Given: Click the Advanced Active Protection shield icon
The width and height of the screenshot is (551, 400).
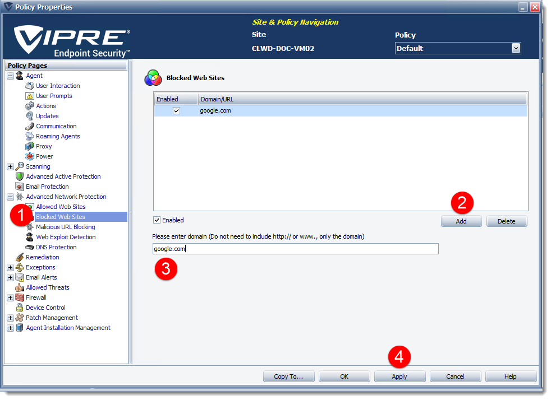Looking at the screenshot, I should point(20,176).
